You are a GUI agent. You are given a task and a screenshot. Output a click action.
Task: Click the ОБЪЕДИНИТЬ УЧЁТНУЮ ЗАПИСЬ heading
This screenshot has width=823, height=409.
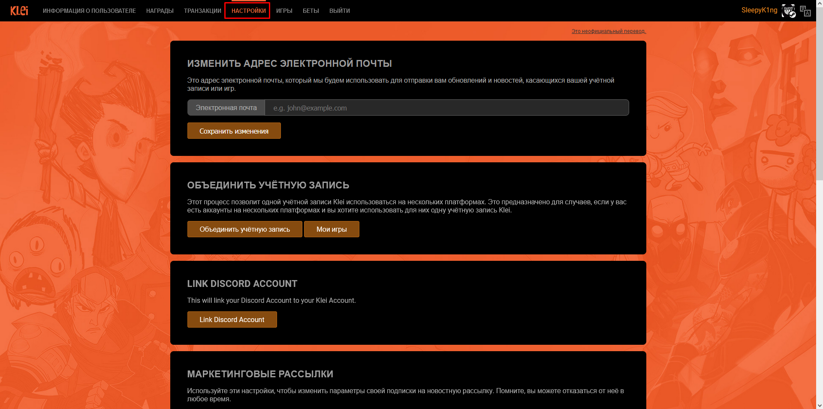pos(268,185)
